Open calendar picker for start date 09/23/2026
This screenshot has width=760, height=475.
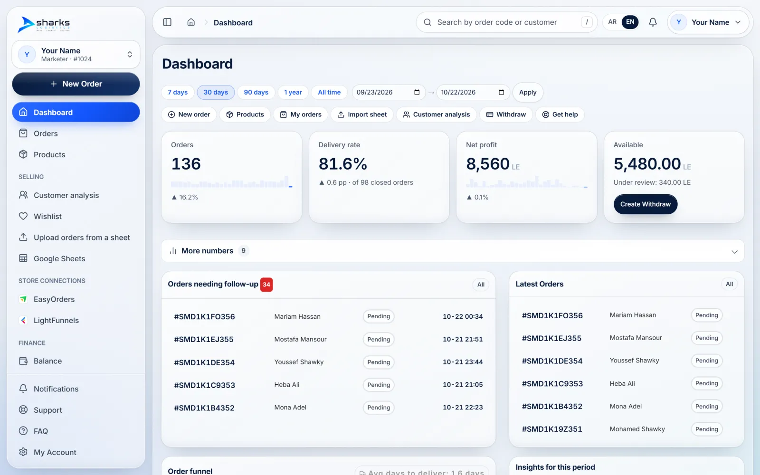[417, 92]
